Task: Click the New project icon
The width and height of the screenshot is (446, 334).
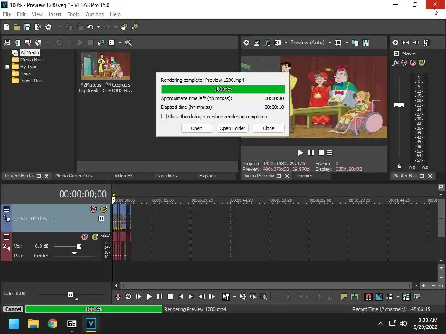Action: click(x=7, y=27)
